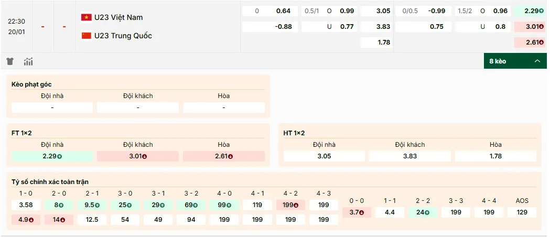Screen dimensions: 550x237
Task: Choose FT 1×2 Hòa odds 2.61
Action: pyautogui.click(x=224, y=156)
